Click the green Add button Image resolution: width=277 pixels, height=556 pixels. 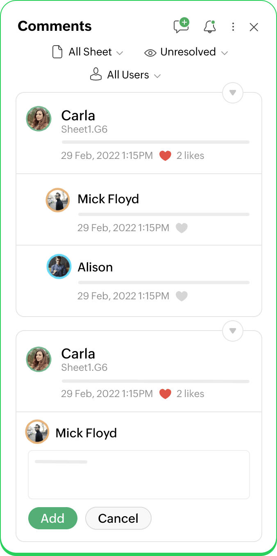(53, 518)
